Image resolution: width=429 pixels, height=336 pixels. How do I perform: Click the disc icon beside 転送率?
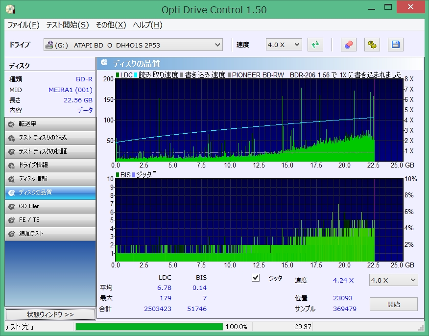11,124
